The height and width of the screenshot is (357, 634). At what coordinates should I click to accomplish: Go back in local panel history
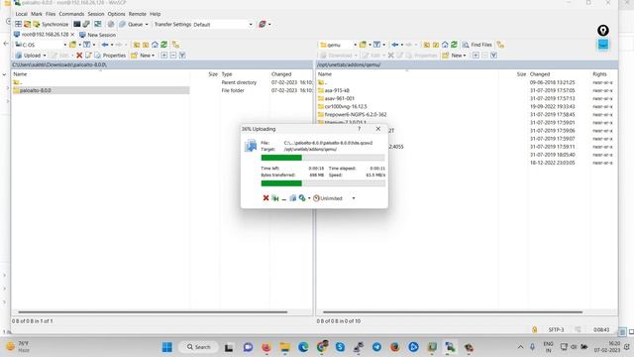pos(105,45)
